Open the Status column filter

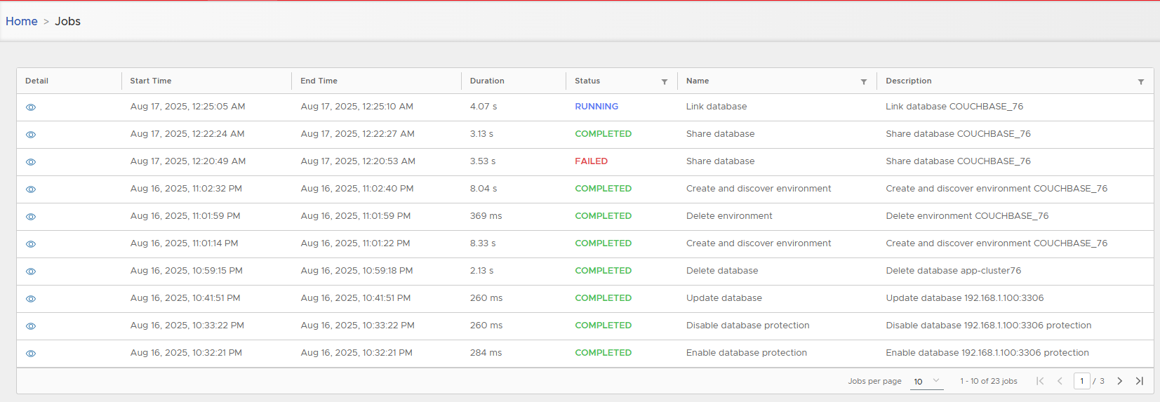pos(664,82)
